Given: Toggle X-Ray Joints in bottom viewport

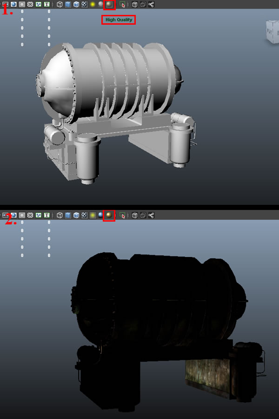Looking at the screenshot, I should [x=152, y=215].
